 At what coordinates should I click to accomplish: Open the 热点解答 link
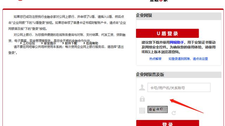[155, 59]
